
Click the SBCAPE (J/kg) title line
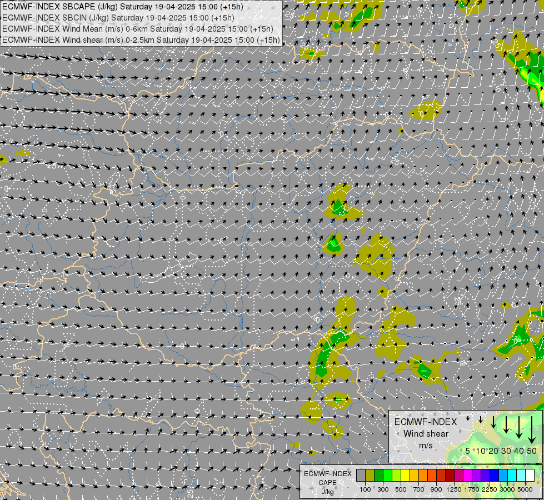tap(123, 7)
